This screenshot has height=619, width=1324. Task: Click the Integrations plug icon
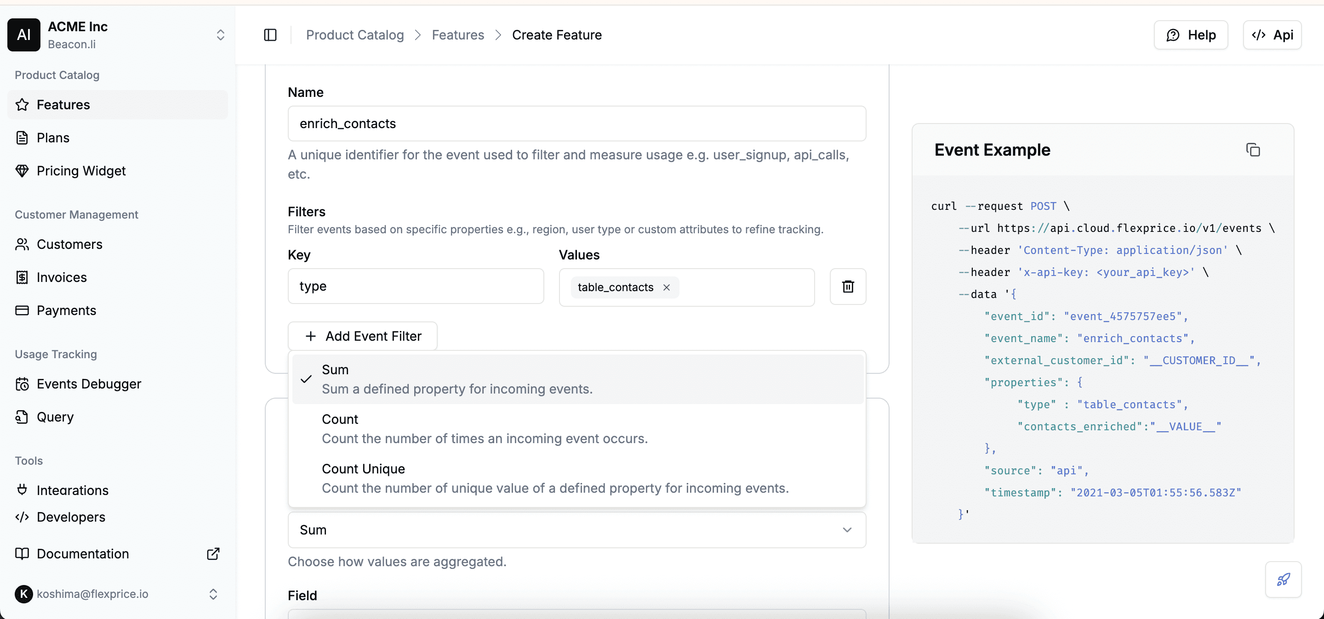(x=22, y=490)
